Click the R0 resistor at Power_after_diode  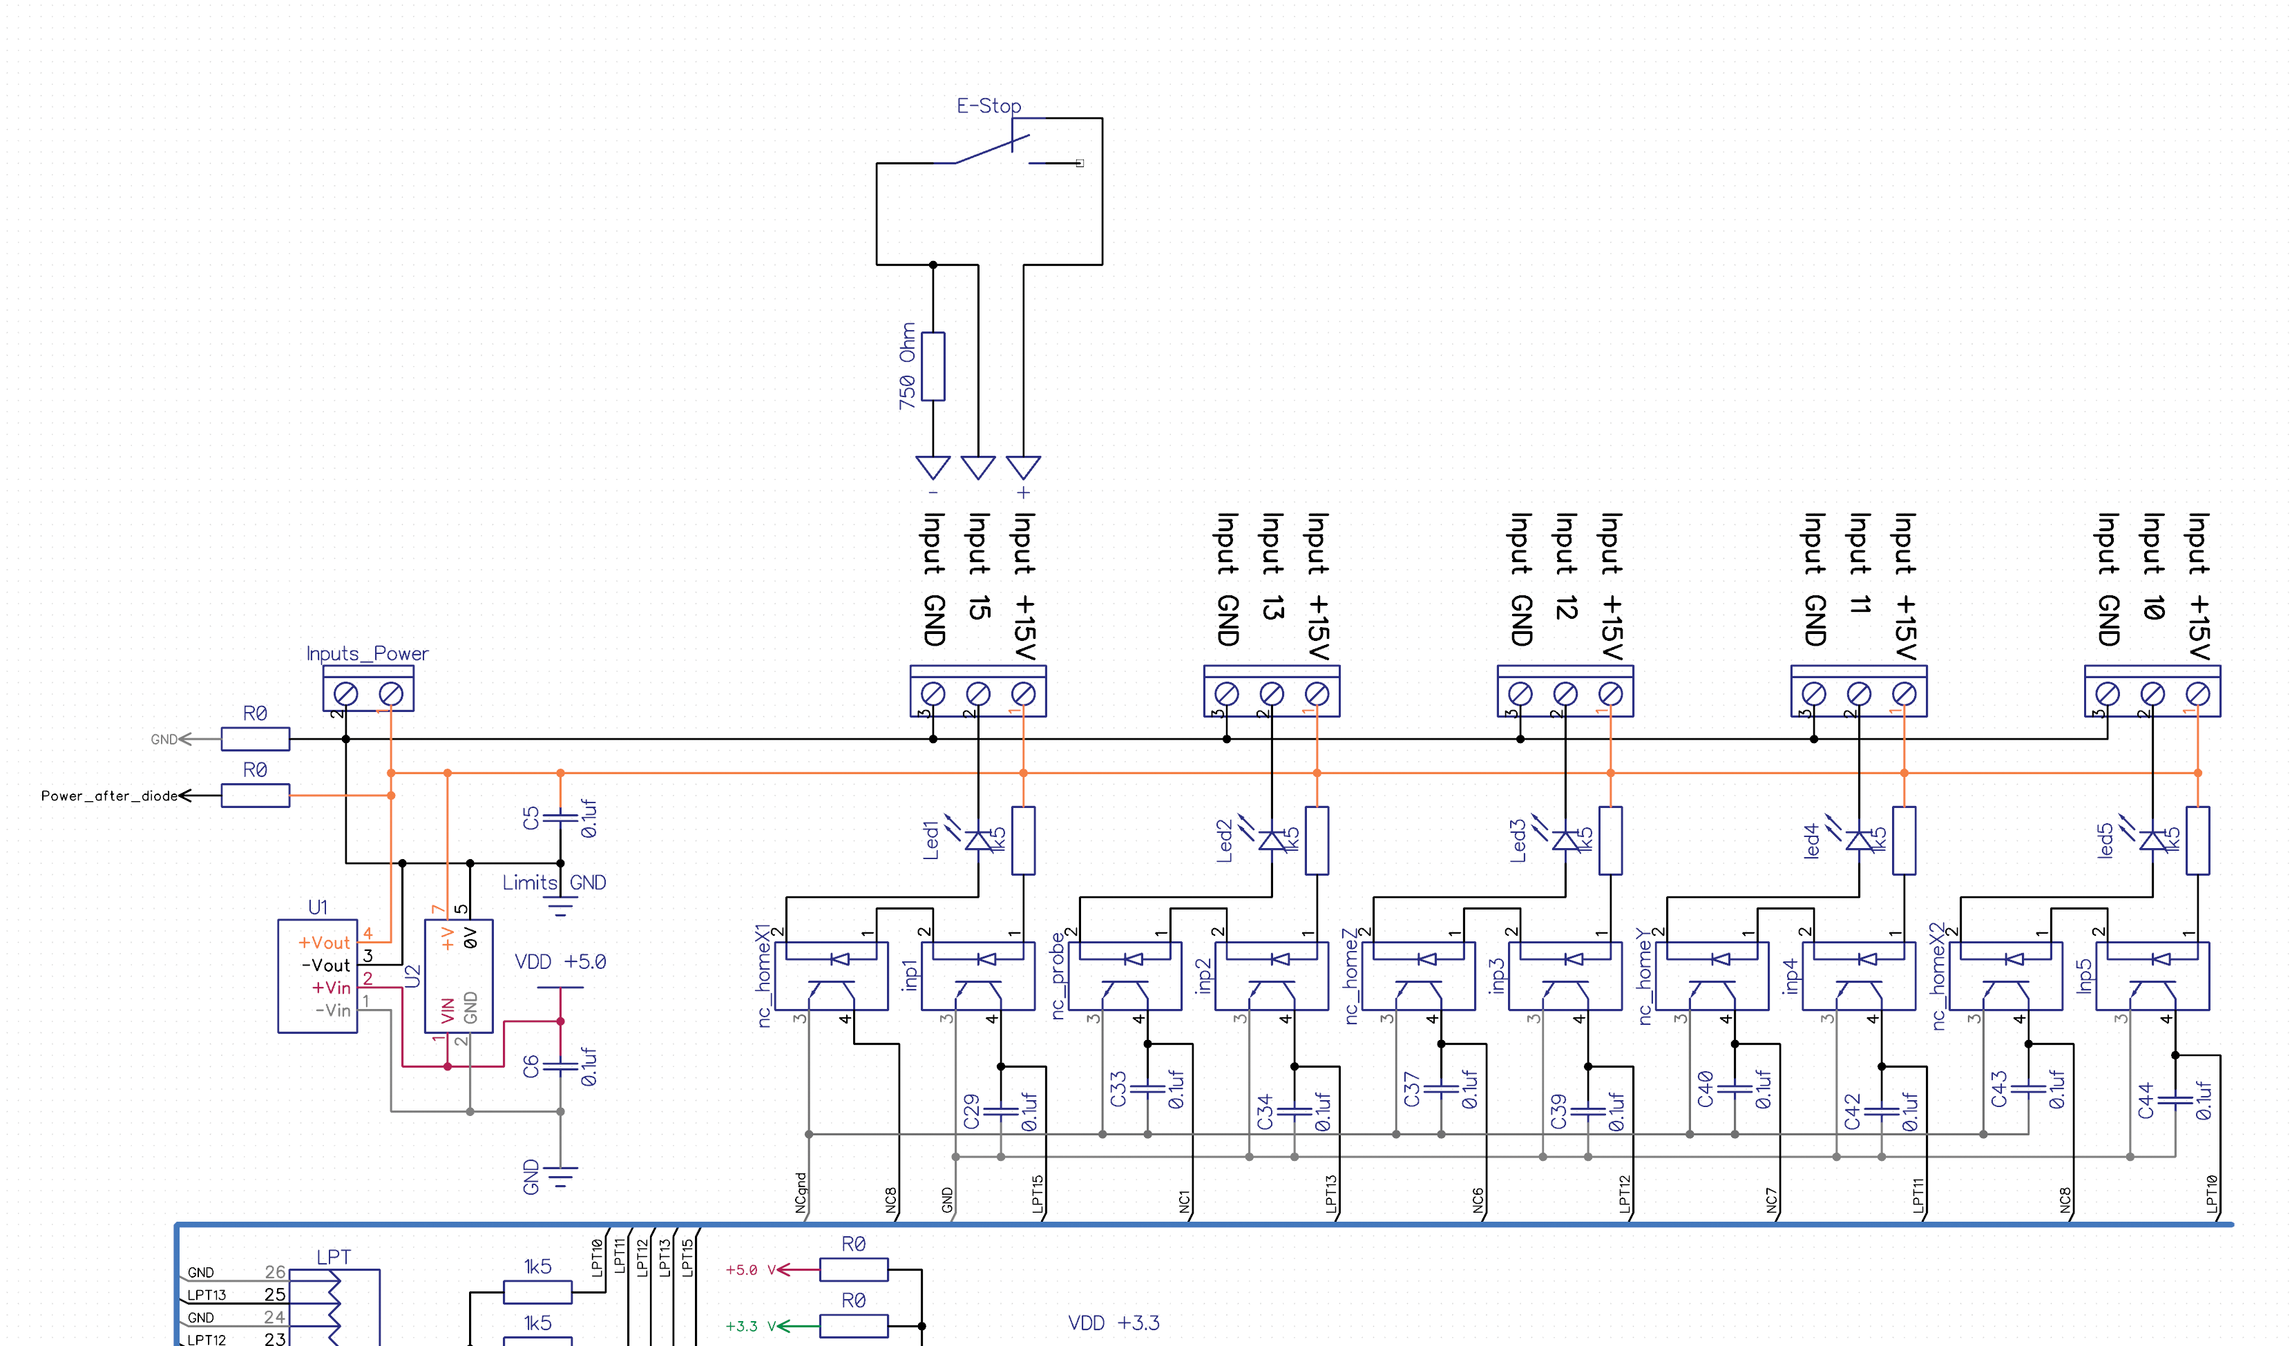(256, 795)
